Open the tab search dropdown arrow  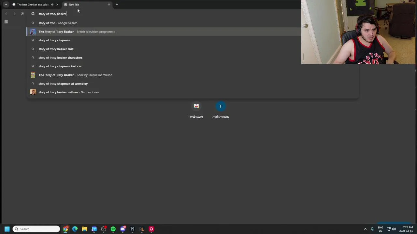6,5
